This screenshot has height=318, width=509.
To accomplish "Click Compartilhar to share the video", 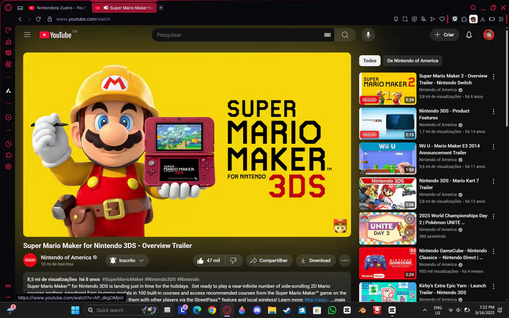I will click(269, 260).
